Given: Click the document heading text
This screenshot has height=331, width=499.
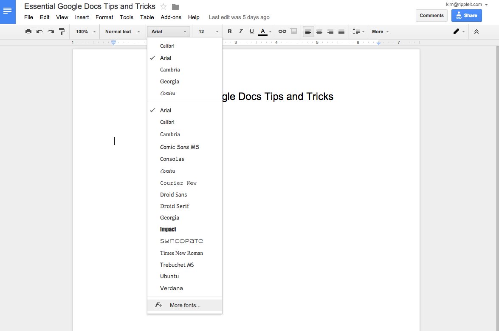Looking at the screenshot, I should click(277, 97).
